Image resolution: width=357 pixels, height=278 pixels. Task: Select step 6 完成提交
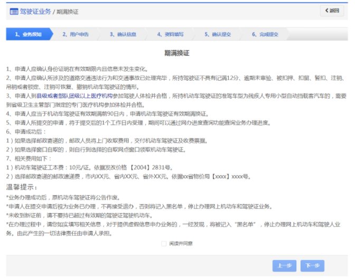(265, 34)
